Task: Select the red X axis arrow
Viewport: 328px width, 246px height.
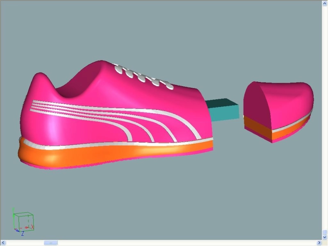Action: coord(27,227)
